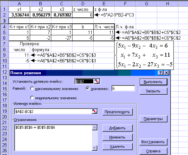
Task: Click Изменить to edit constraint
Action: coord(117,137)
